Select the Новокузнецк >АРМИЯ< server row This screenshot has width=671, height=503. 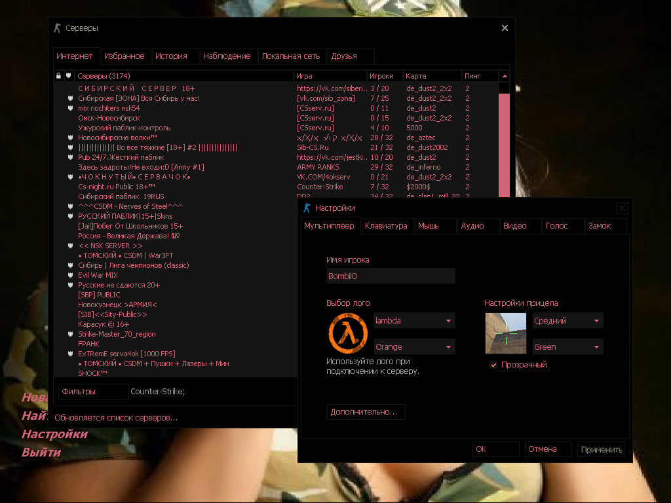point(176,305)
